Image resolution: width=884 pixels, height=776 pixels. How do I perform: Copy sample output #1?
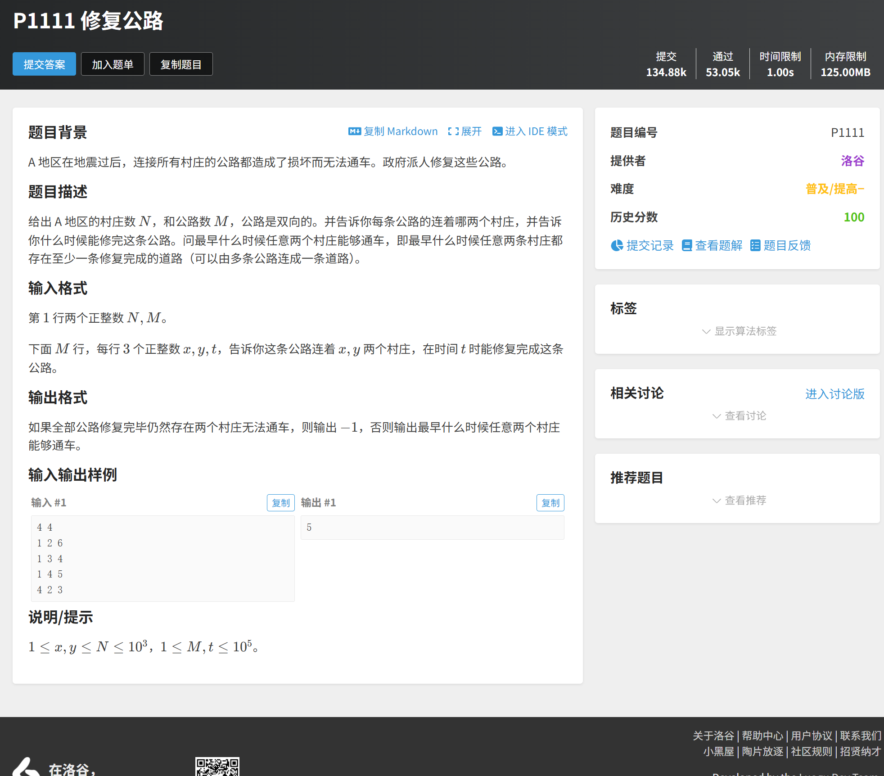click(550, 503)
